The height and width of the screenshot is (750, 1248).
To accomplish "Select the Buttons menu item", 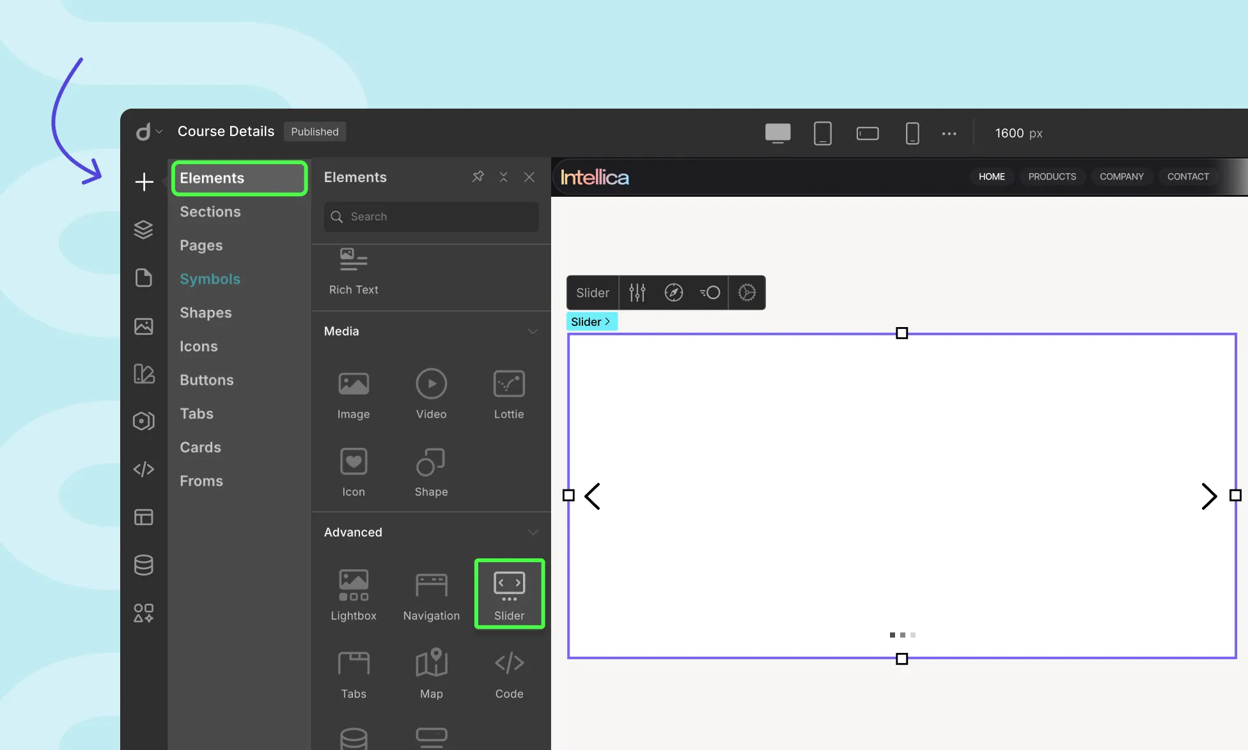I will pyautogui.click(x=207, y=380).
